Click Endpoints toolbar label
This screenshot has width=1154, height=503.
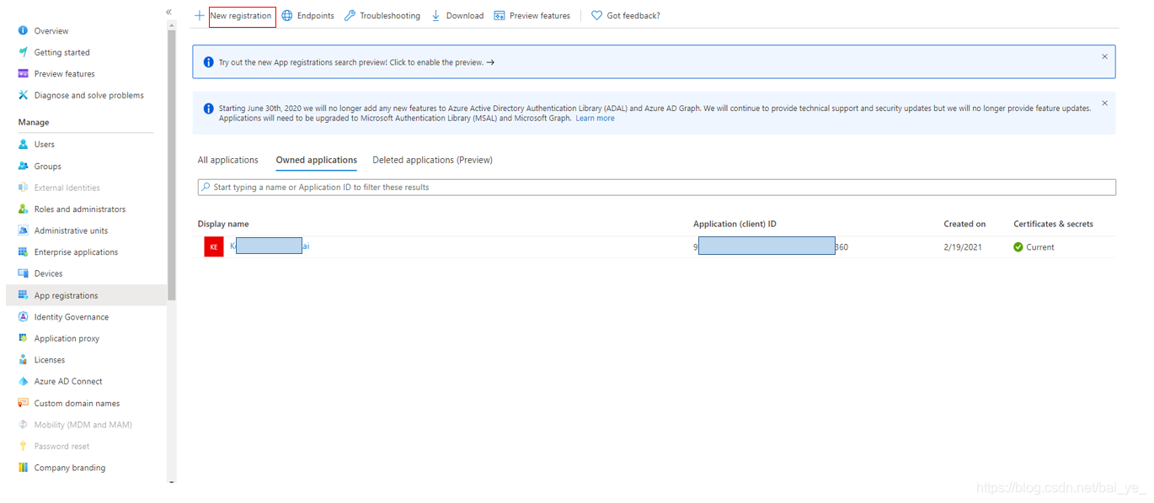pos(316,15)
